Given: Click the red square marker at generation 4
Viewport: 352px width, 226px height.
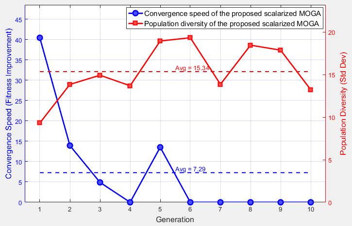Looking at the screenshot, I should point(130,86).
